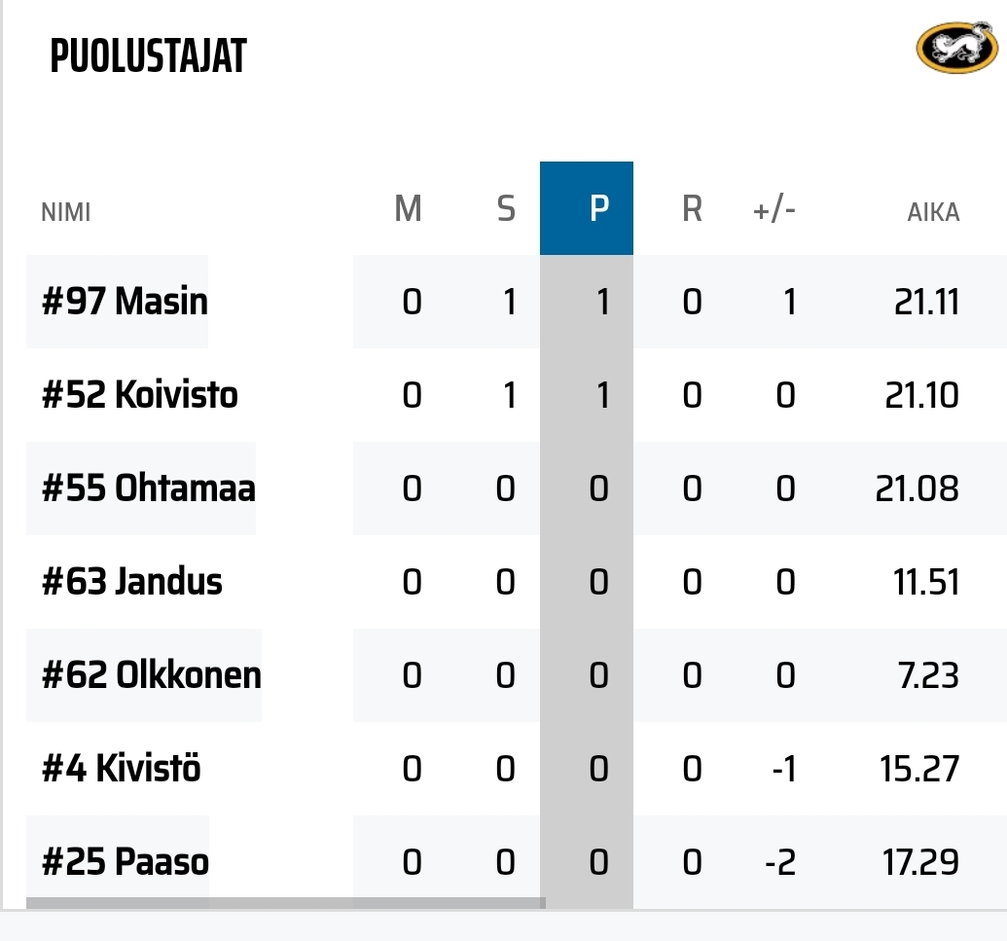Sort by AIKA ice time header
The width and height of the screenshot is (1007, 941).
(933, 212)
